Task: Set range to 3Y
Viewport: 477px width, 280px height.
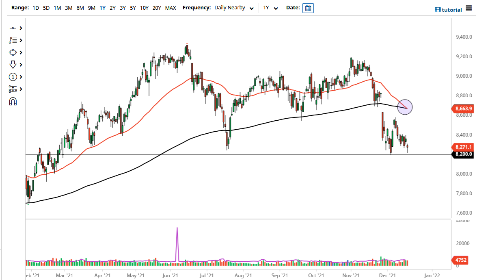Action: tap(123, 8)
